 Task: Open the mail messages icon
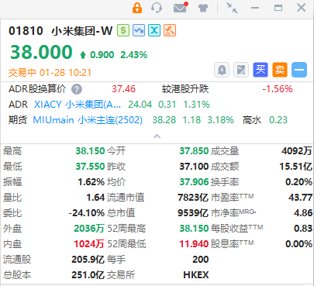(180, 8)
